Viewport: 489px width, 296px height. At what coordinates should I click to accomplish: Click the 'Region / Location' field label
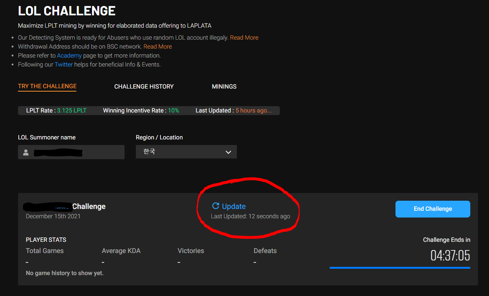point(159,138)
